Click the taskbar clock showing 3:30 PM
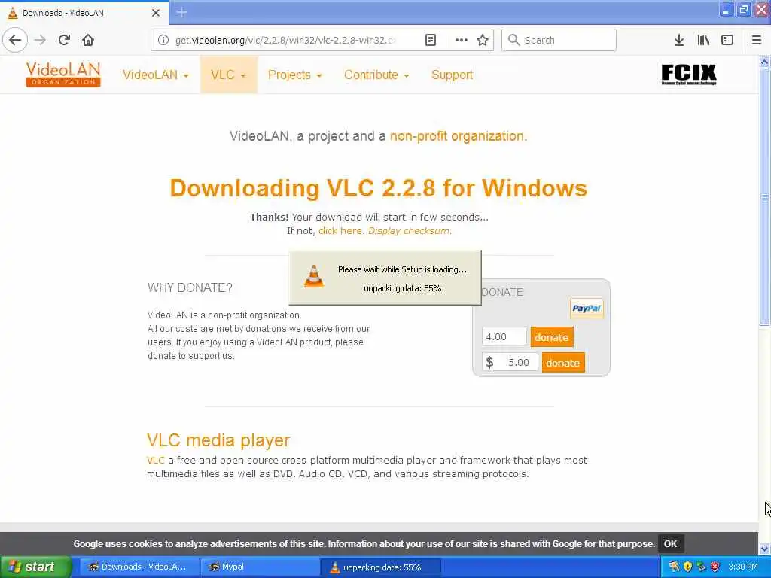 click(743, 567)
